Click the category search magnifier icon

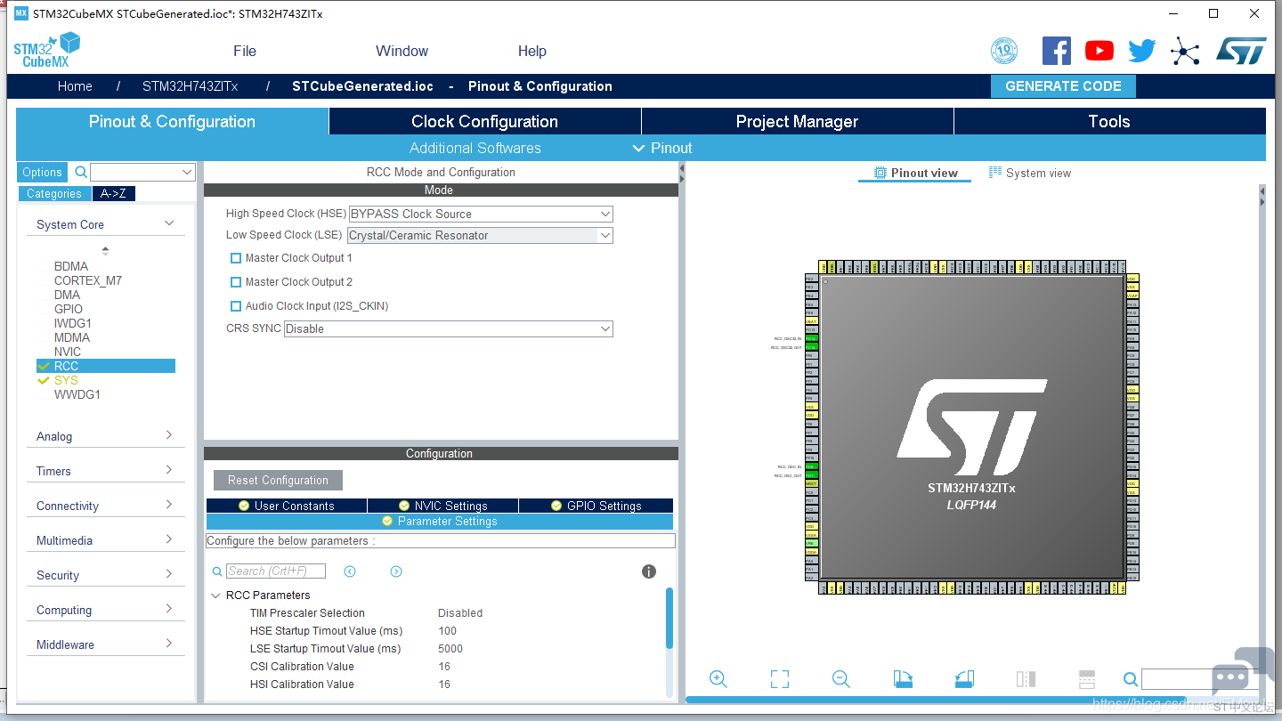pos(80,172)
